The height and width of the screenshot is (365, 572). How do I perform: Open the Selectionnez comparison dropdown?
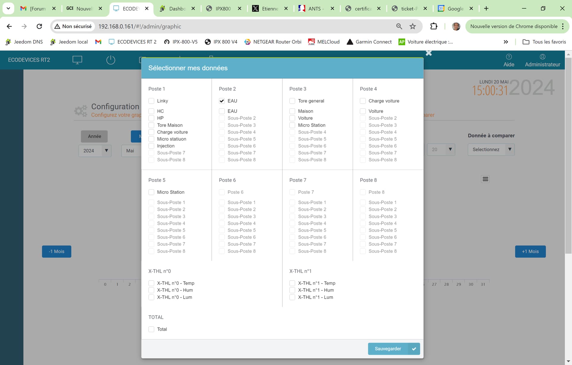pyautogui.click(x=491, y=149)
